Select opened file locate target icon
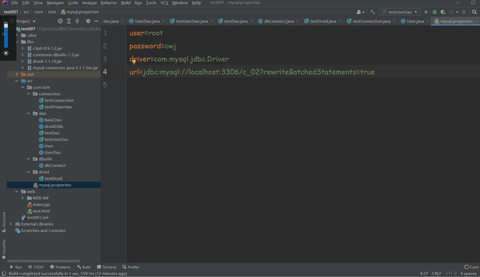 (60, 21)
